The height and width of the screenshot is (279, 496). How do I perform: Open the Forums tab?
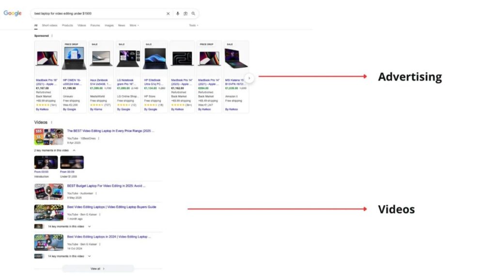[x=95, y=25]
